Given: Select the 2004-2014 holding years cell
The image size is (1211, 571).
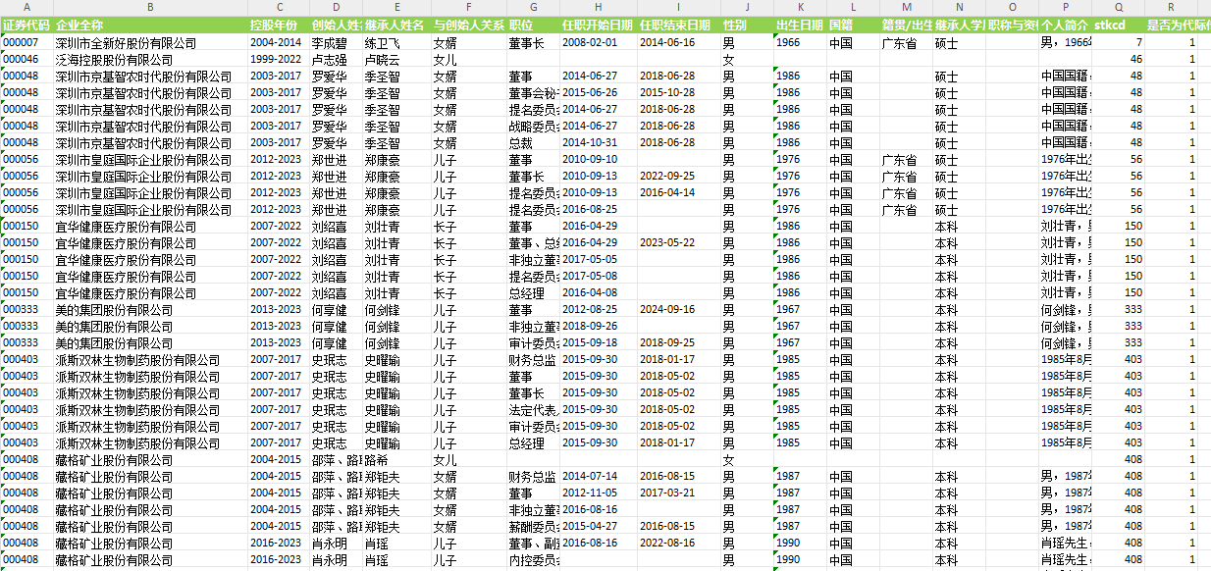Looking at the screenshot, I should click(x=279, y=43).
